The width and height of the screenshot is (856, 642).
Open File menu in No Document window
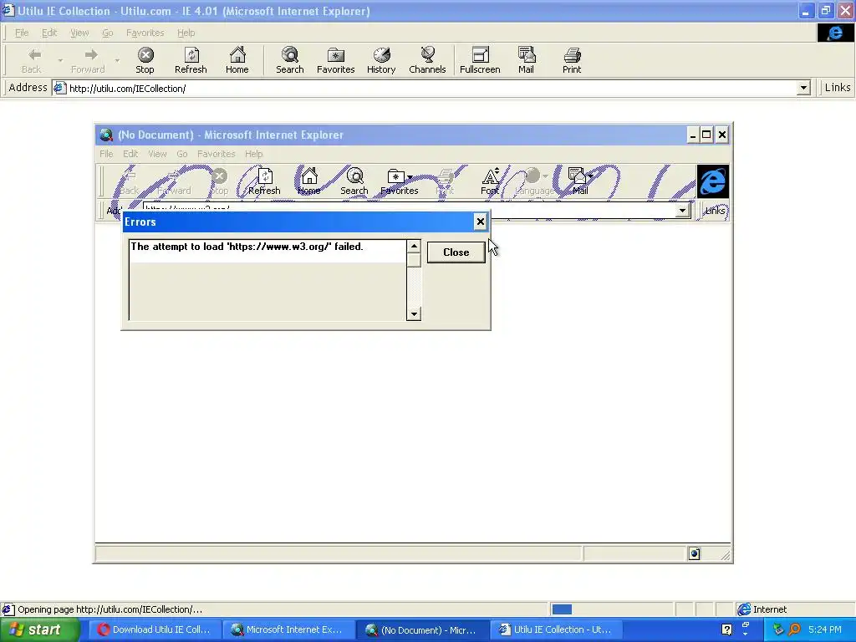pos(106,154)
